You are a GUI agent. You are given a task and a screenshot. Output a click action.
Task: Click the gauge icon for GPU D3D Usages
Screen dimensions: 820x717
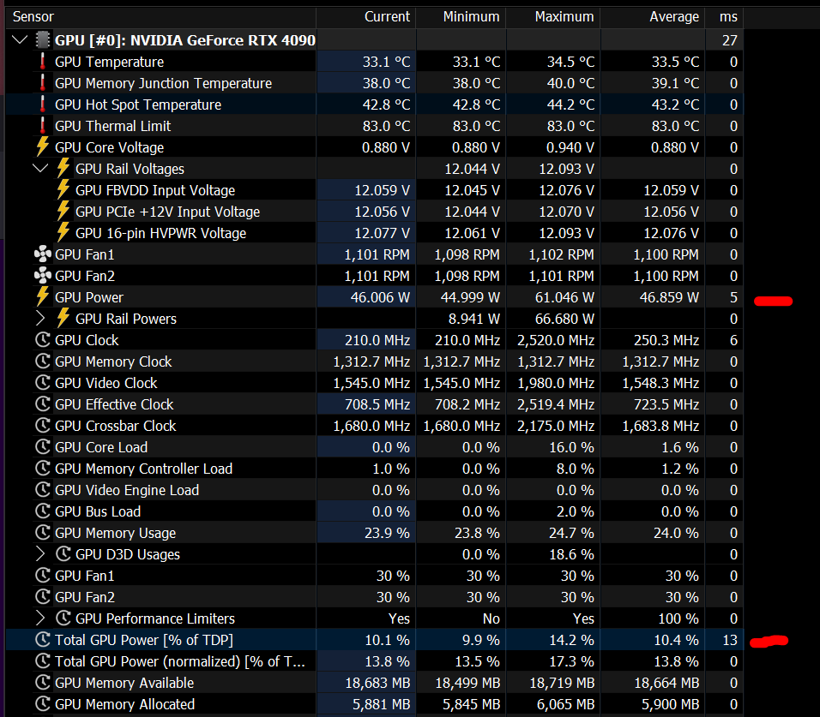click(x=63, y=553)
